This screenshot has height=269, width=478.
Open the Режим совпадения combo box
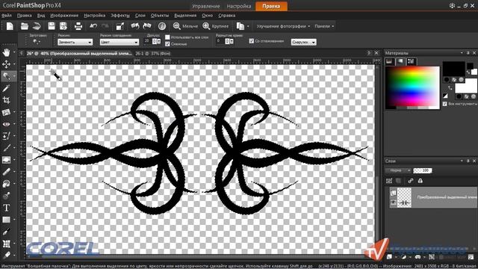tap(119, 42)
